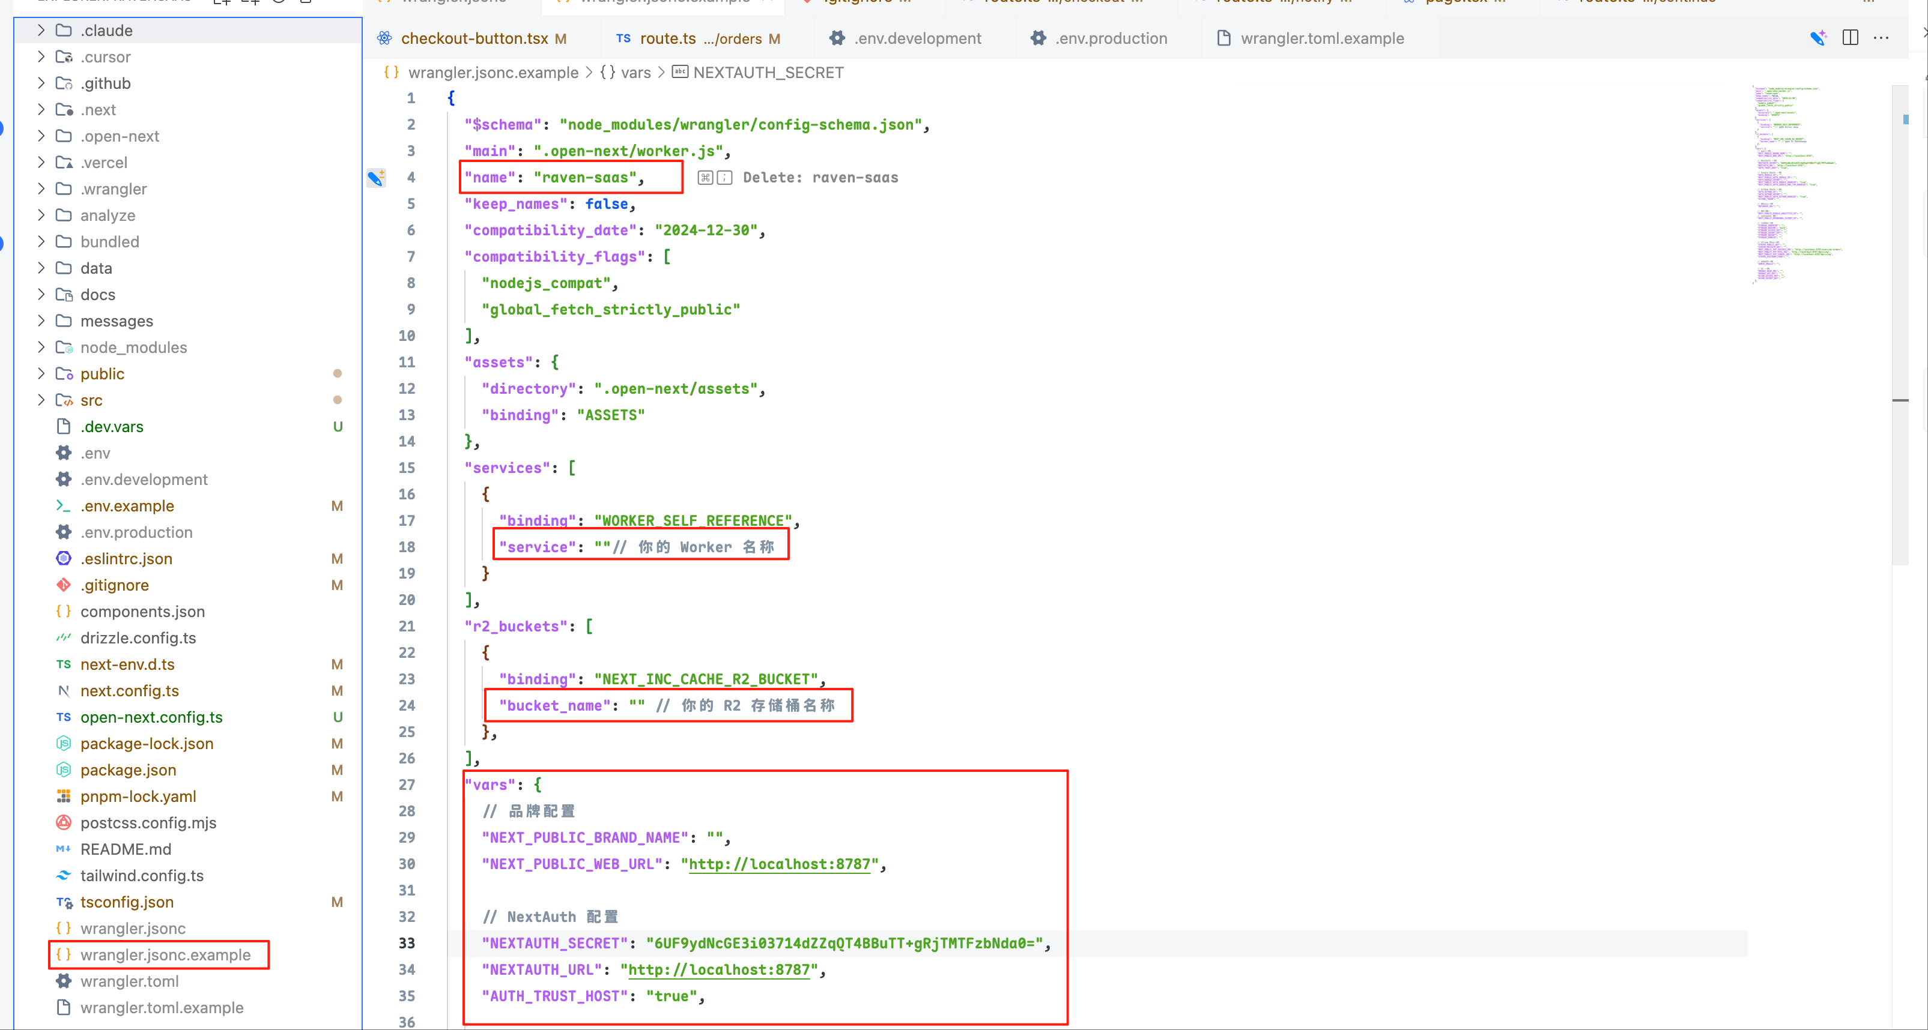Open the editor more actions ellipsis
This screenshot has width=1928, height=1030.
tap(1881, 37)
